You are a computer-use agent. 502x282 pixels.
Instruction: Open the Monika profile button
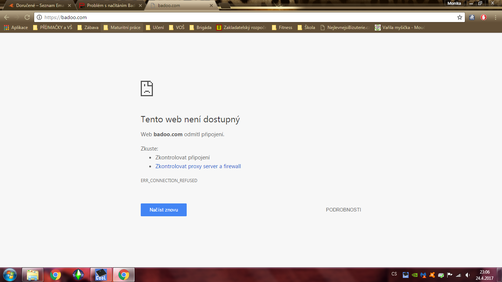[454, 3]
